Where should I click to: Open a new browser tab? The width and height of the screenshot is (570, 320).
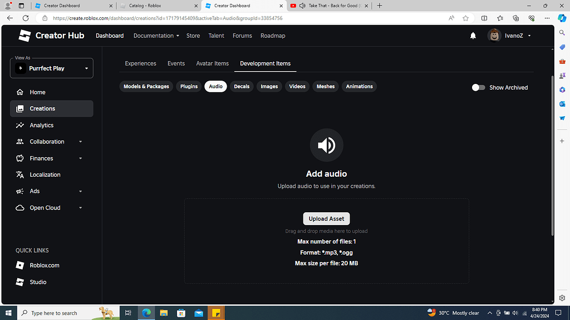tap(380, 6)
